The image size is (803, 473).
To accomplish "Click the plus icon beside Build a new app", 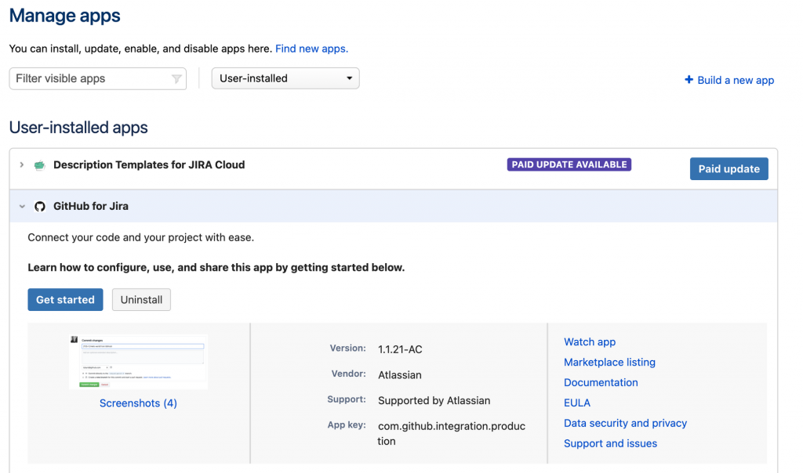I will coord(689,80).
